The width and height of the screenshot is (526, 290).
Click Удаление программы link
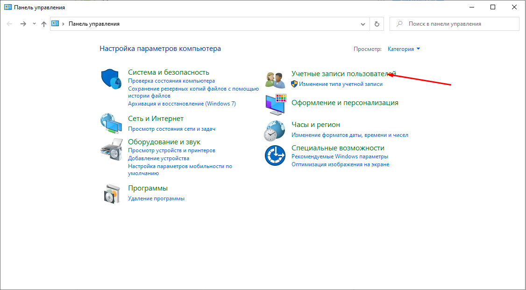156,198
